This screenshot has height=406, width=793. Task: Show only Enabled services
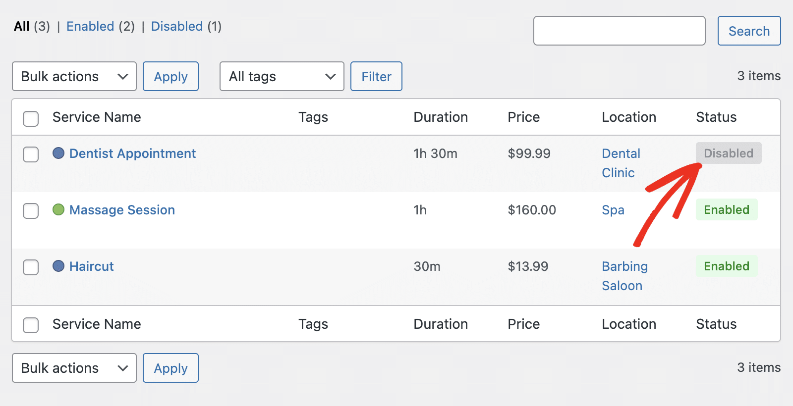[x=90, y=26]
